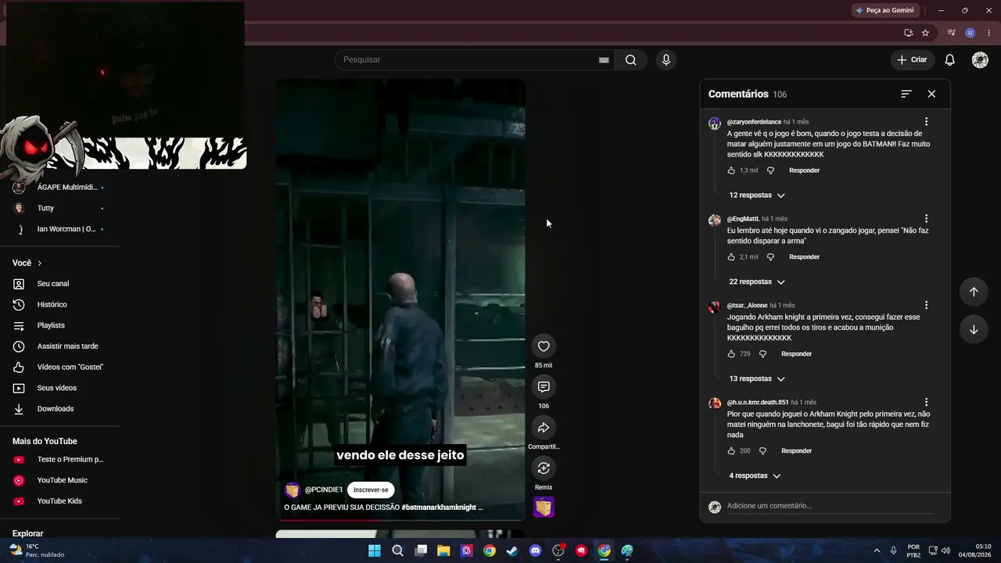
Task: Open options menu for @EngMattL's comment
Action: point(927,219)
